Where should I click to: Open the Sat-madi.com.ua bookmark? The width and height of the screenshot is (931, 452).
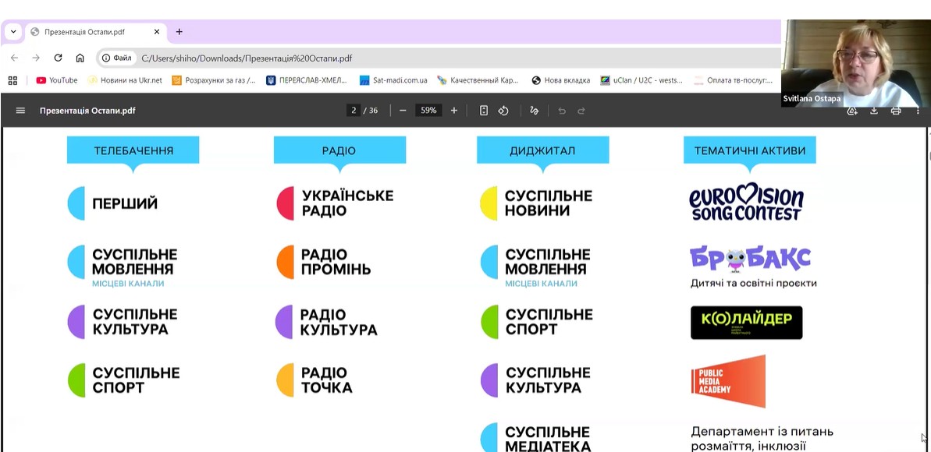[x=393, y=80]
